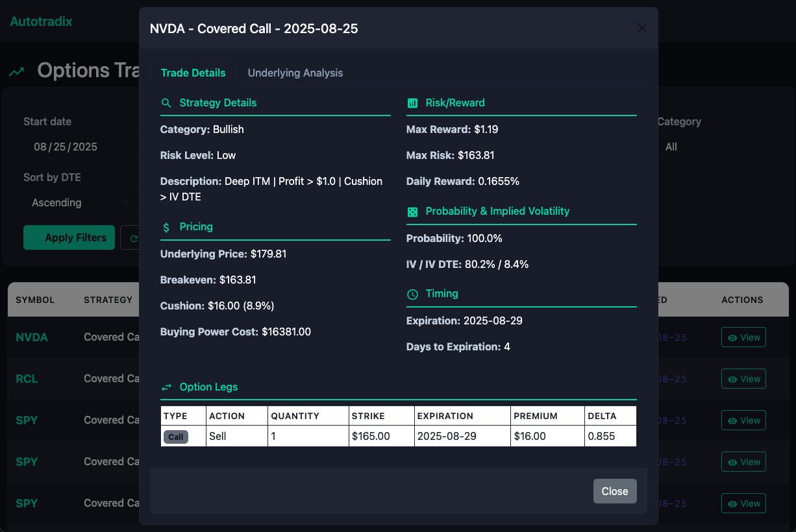This screenshot has width=796, height=532.
Task: Click the DELTA column header in Option Legs
Action: 610,416
